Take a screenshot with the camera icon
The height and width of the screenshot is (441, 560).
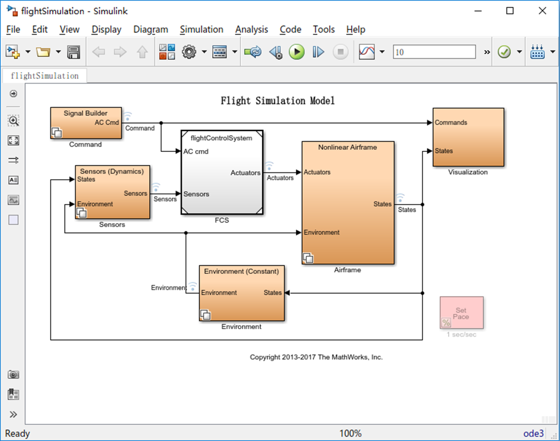[13, 375]
